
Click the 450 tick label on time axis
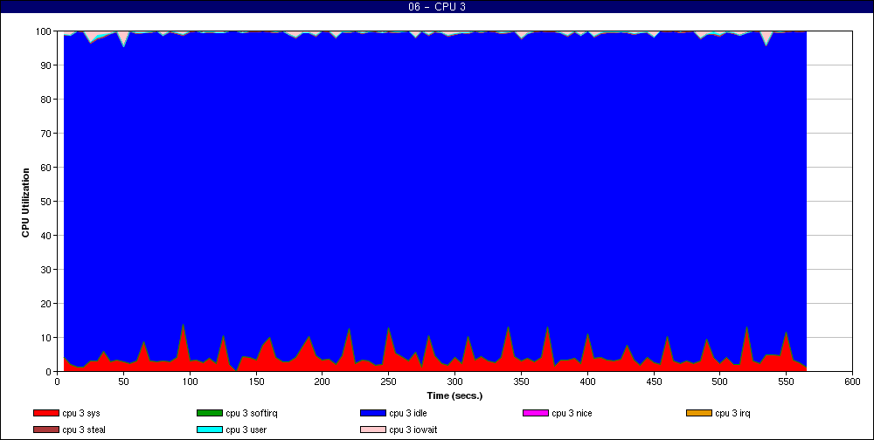tap(654, 382)
